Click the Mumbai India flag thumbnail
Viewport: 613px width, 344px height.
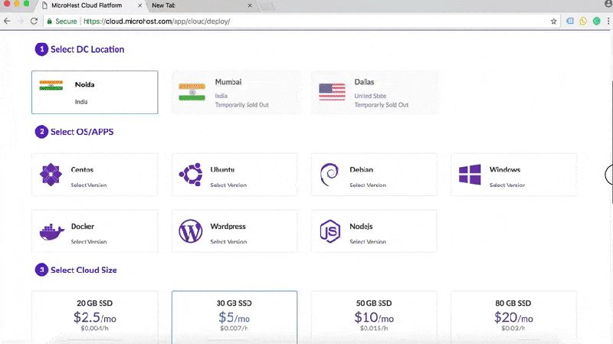(192, 92)
